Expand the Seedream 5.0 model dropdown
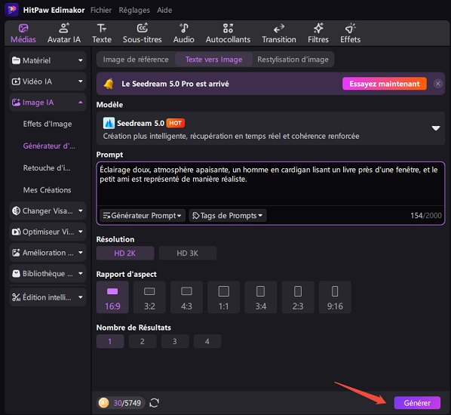 (x=435, y=128)
